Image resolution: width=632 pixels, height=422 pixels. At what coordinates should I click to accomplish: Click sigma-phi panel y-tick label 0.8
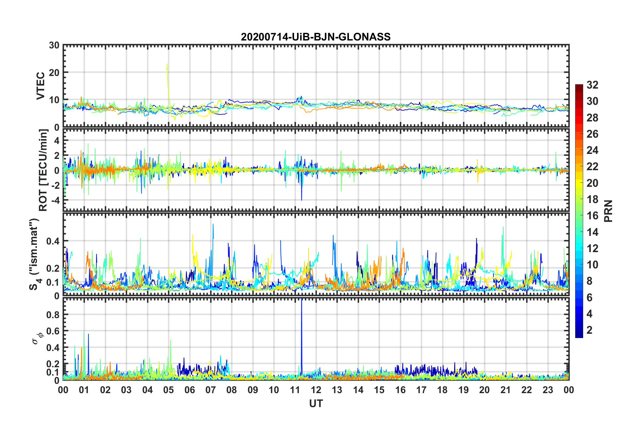[x=53, y=315]
